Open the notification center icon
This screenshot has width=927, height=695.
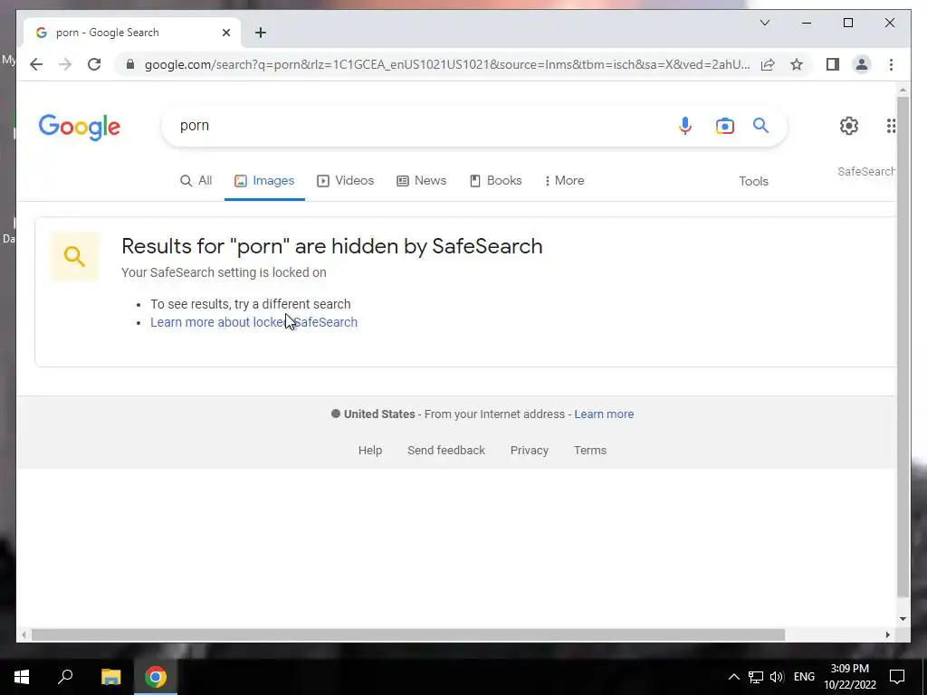pos(897,677)
